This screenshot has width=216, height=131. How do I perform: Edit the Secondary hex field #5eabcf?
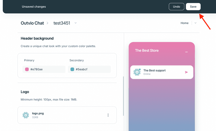pos(89,69)
